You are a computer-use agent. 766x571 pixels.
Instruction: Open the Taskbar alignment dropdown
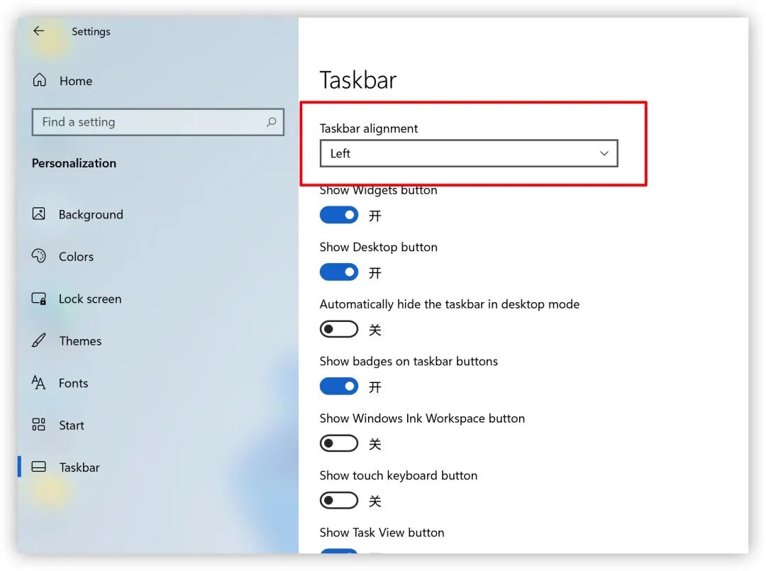468,153
